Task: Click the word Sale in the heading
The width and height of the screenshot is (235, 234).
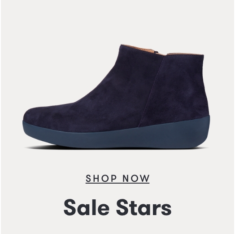Action: coord(87,207)
